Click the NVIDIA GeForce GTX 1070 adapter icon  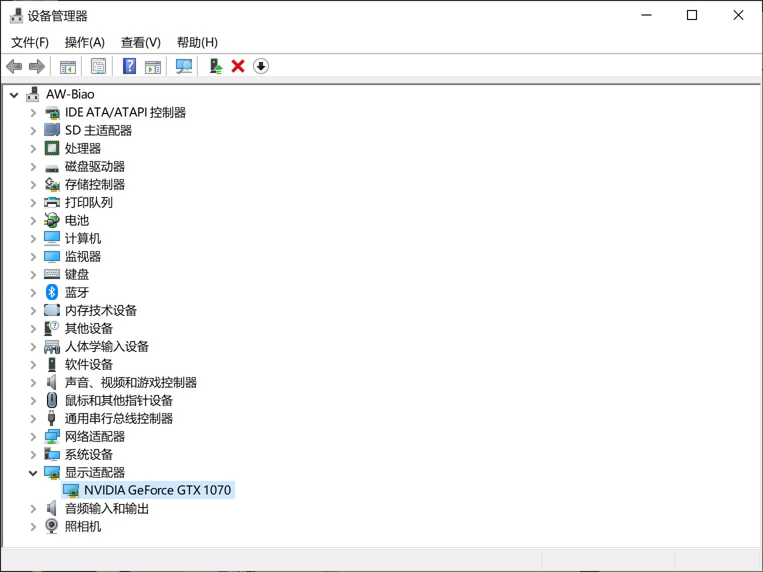coord(71,490)
